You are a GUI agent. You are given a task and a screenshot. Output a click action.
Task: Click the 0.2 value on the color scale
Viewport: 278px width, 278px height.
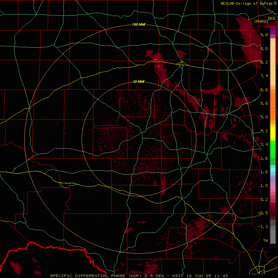coord(264,199)
